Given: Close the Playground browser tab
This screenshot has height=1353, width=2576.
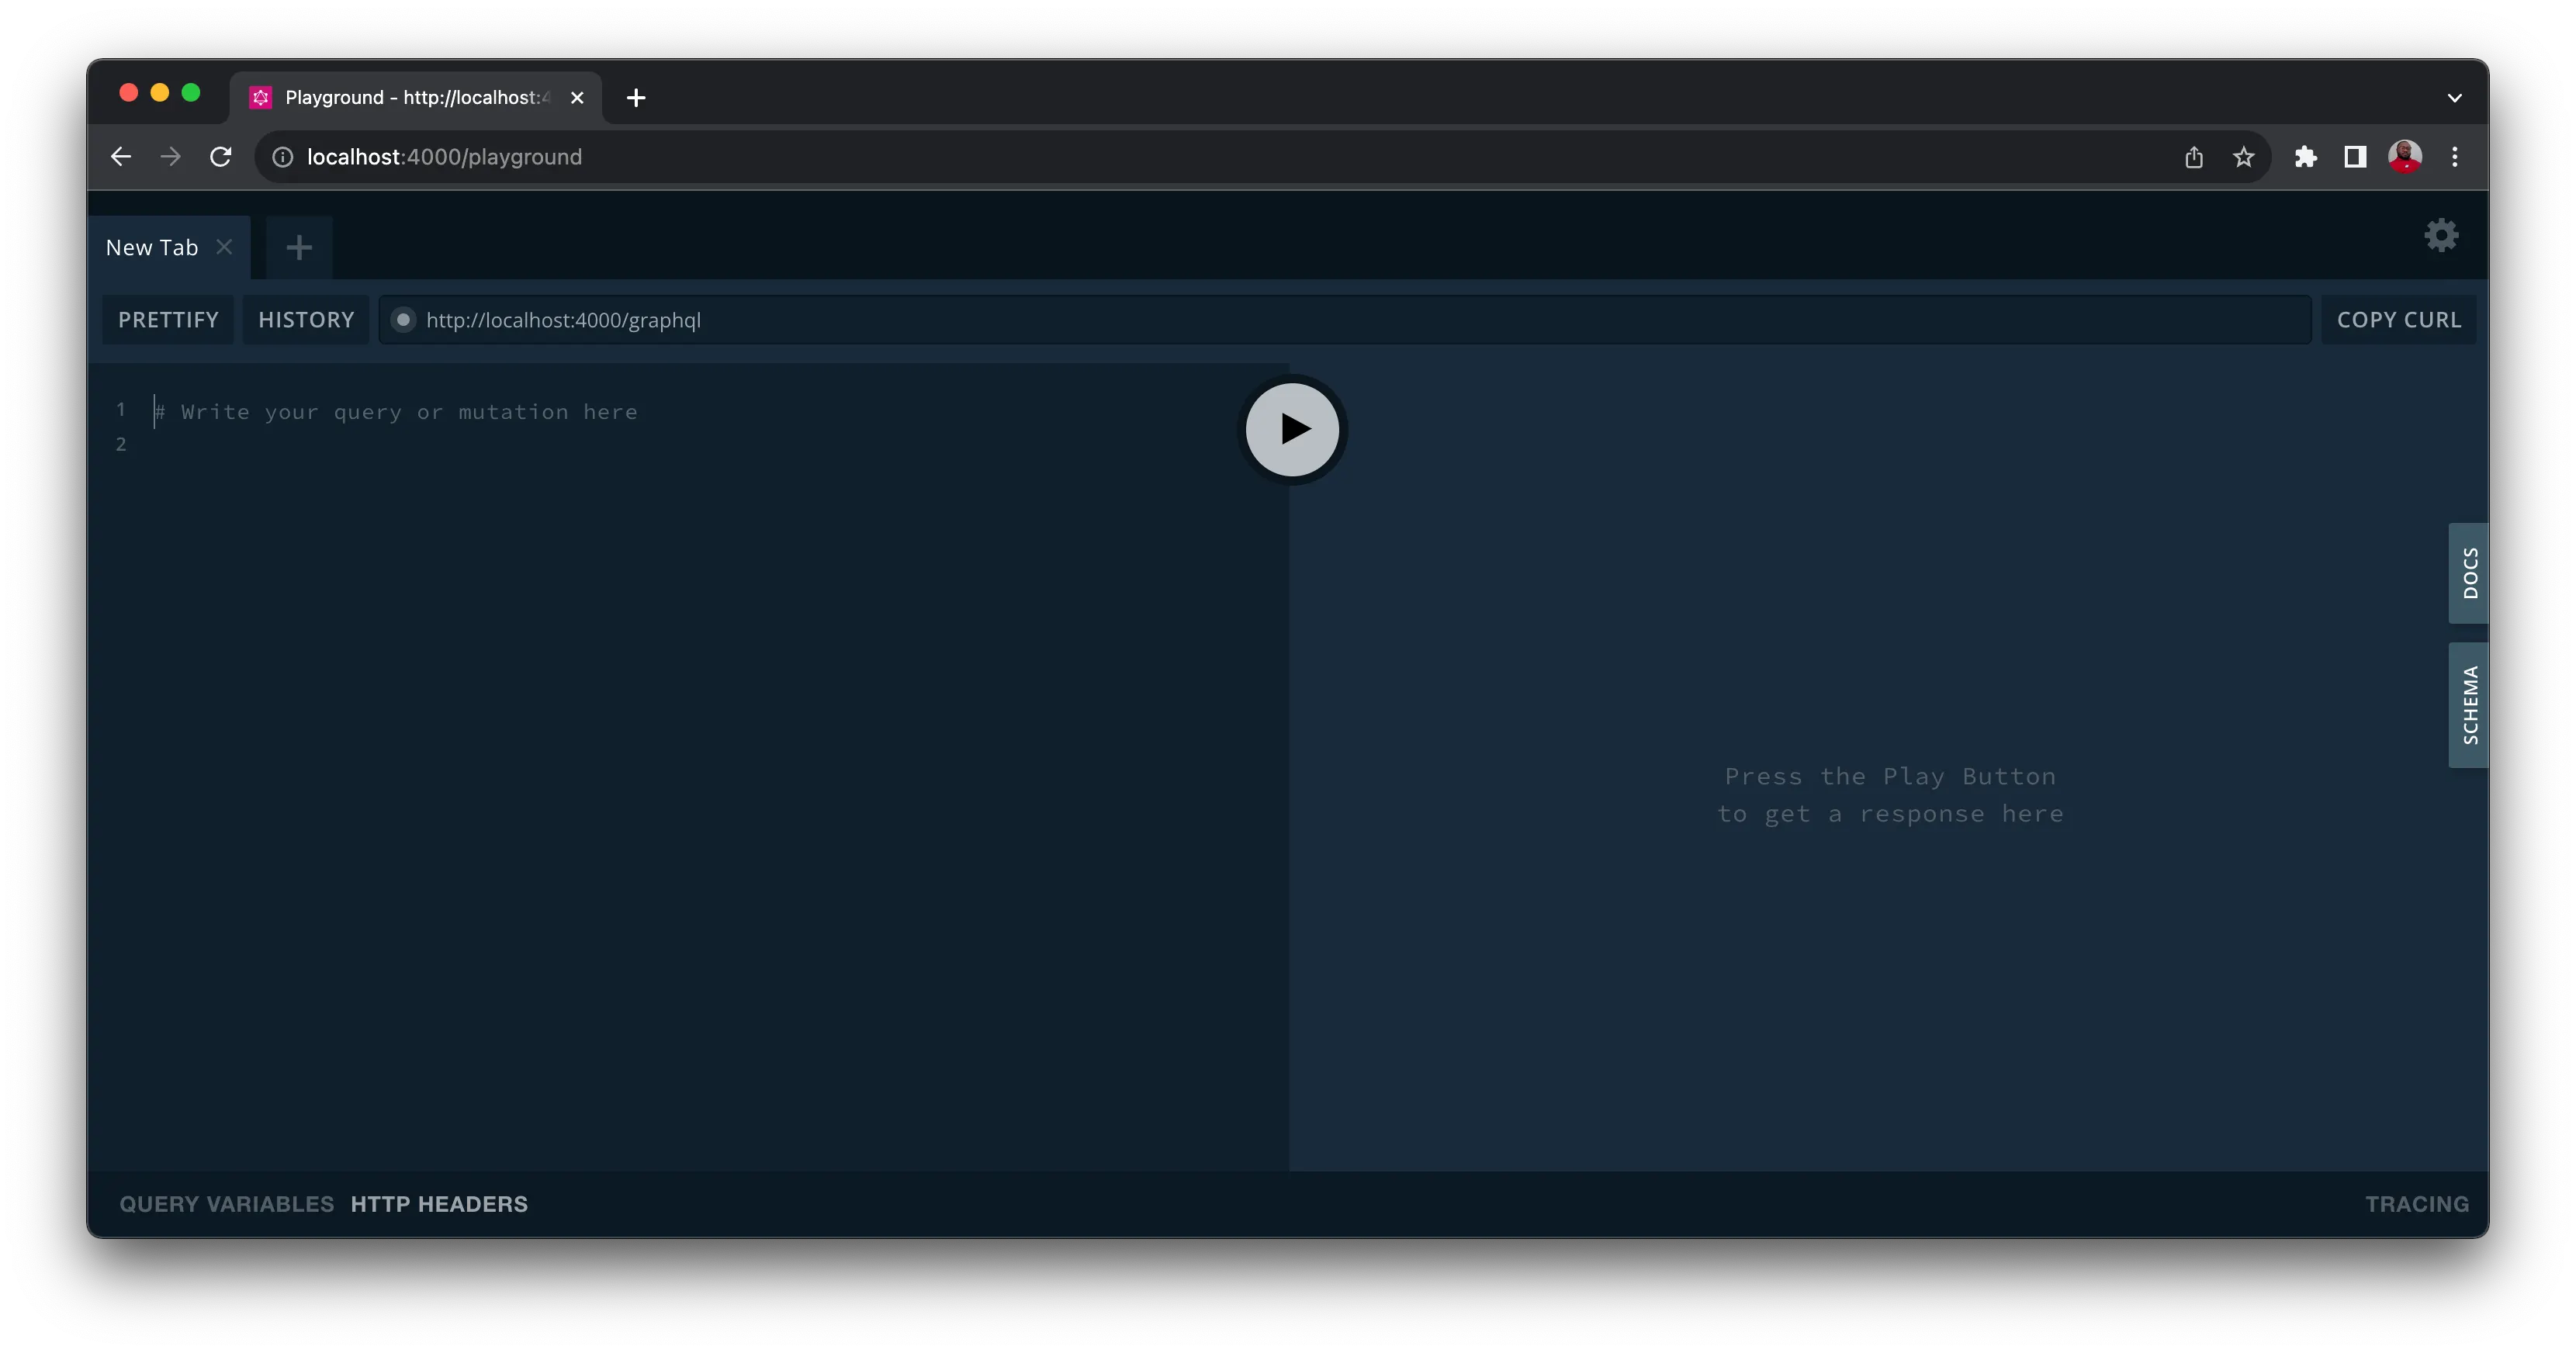Looking at the screenshot, I should point(577,98).
